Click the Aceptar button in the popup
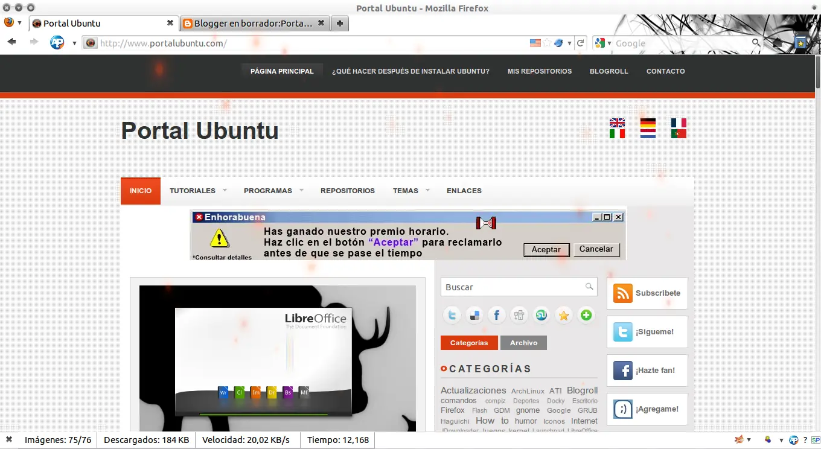Screen dimensions: 821x449 coord(546,249)
